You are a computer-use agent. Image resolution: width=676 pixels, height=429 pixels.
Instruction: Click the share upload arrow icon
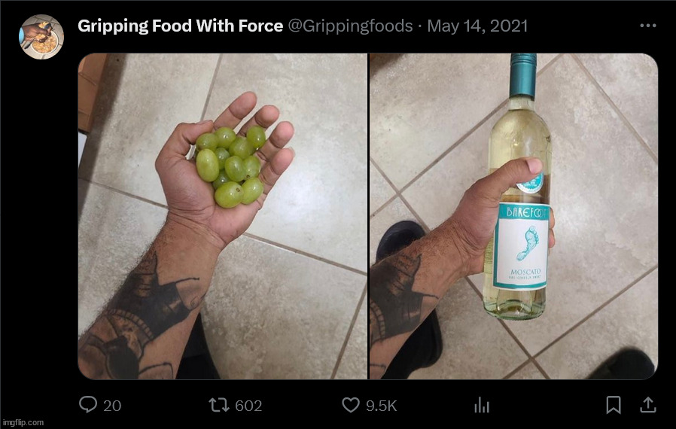coord(647,406)
